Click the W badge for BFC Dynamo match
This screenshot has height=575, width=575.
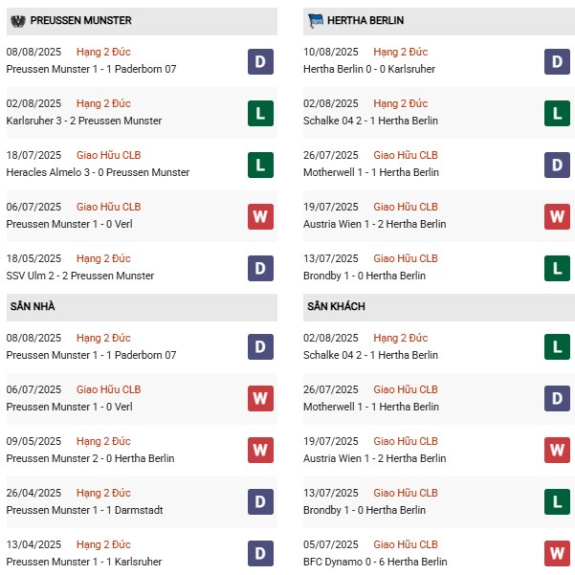coord(557,553)
